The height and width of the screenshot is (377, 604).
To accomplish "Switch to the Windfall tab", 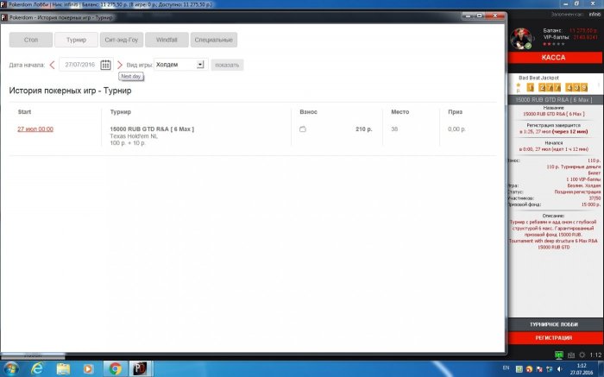I will click(x=167, y=40).
